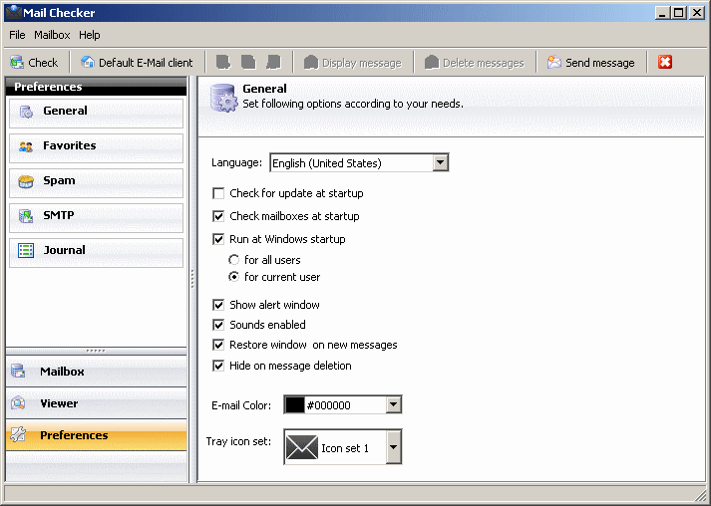Open the Favorites preferences page
Screen dimensions: 711x506
pos(96,148)
